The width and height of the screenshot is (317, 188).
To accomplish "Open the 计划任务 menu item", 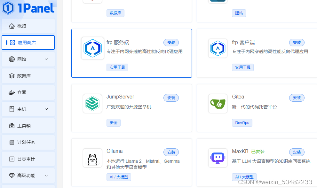I will point(28,142).
